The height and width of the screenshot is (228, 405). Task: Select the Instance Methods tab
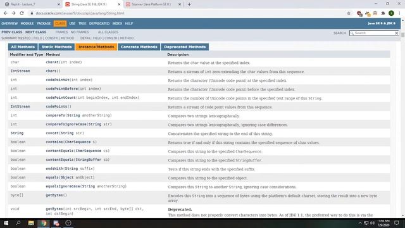[96, 47]
